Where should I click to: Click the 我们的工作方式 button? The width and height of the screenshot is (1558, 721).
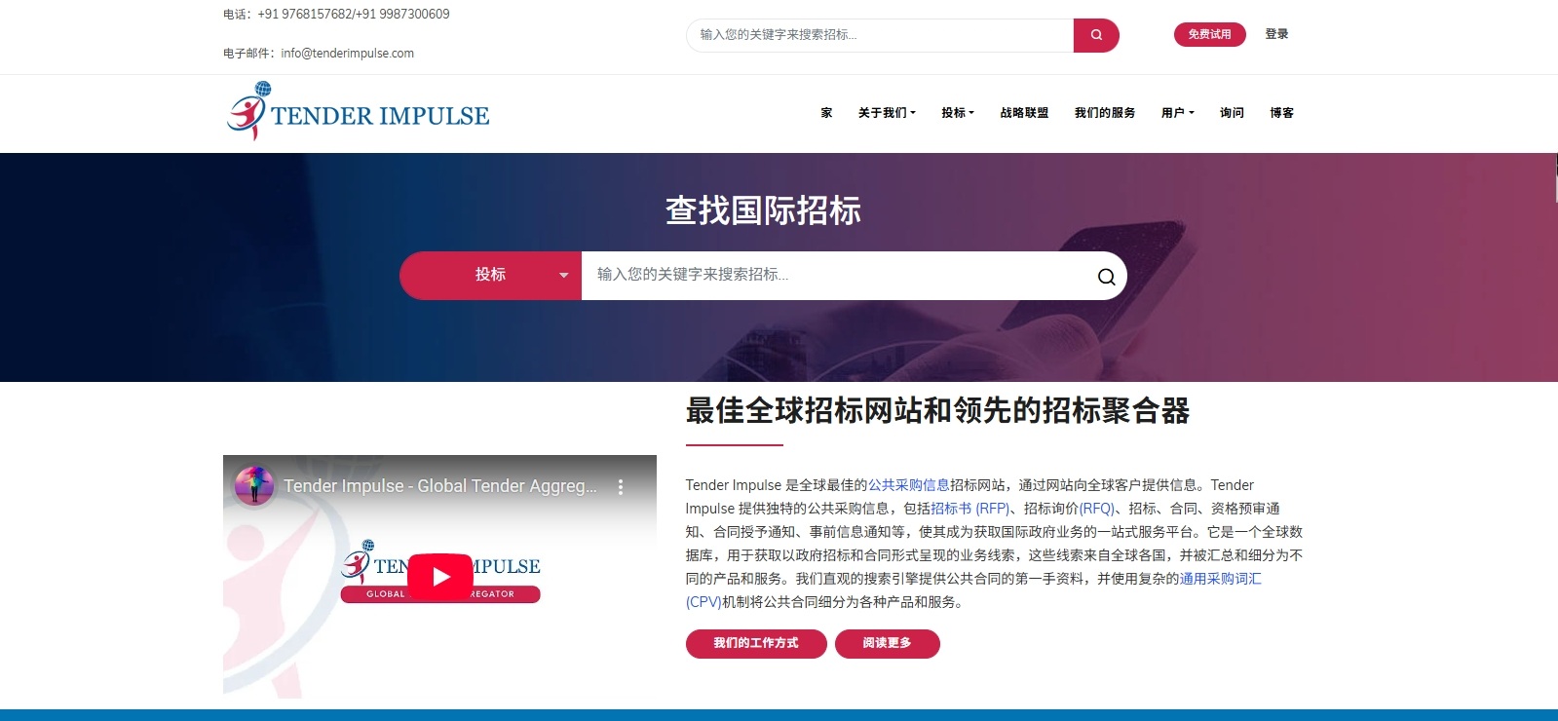tap(756, 644)
